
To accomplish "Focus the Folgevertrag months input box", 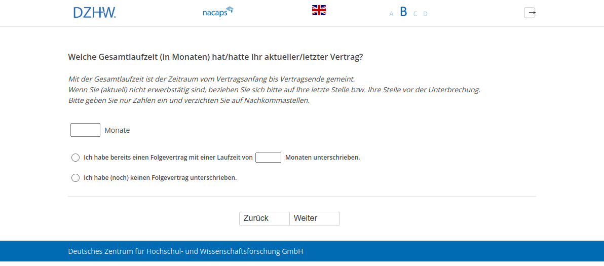I will (268, 158).
